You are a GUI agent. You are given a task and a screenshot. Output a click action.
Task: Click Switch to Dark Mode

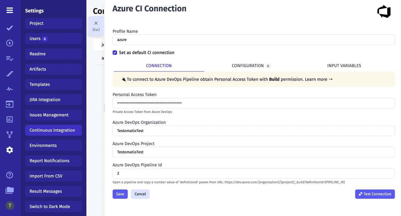click(x=54, y=207)
